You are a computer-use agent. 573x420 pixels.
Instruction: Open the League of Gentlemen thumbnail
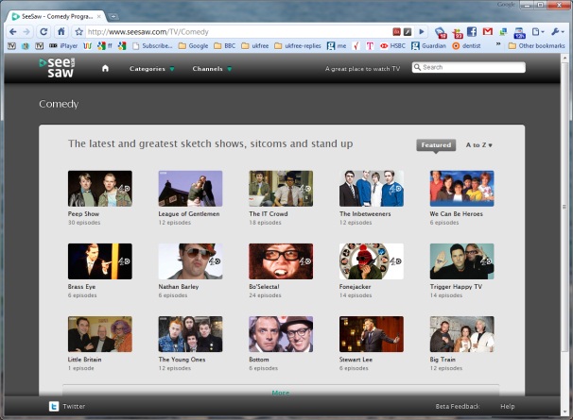pos(190,188)
